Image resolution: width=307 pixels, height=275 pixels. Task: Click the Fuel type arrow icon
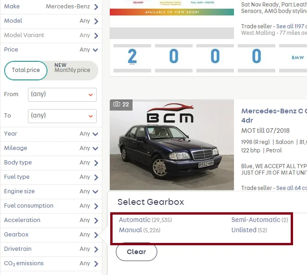pyautogui.click(x=96, y=177)
